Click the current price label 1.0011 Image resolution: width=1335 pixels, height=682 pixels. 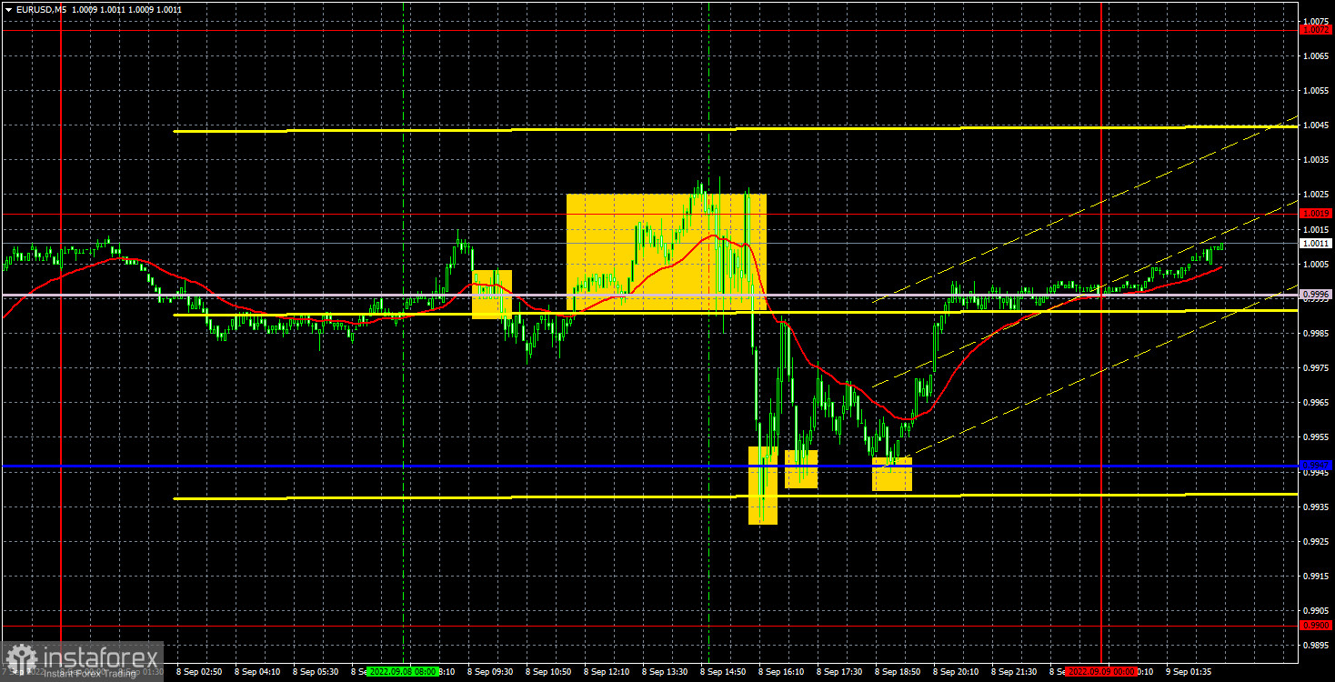(x=1316, y=243)
